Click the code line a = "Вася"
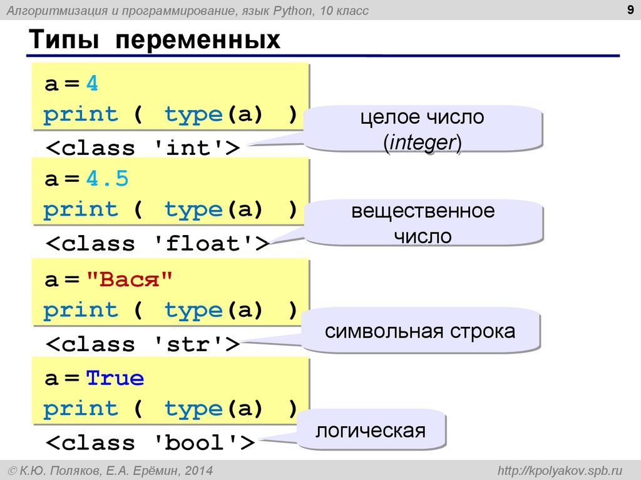This screenshot has width=641, height=480. coord(108,279)
